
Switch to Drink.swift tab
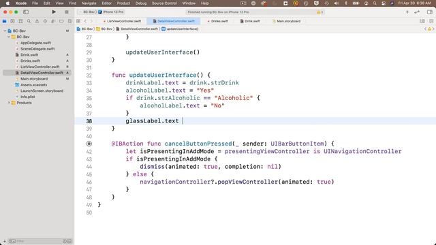coord(250,21)
